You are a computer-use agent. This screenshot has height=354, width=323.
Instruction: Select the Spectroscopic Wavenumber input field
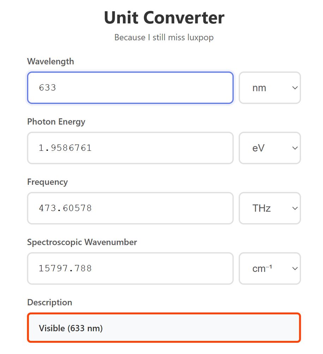click(x=130, y=268)
